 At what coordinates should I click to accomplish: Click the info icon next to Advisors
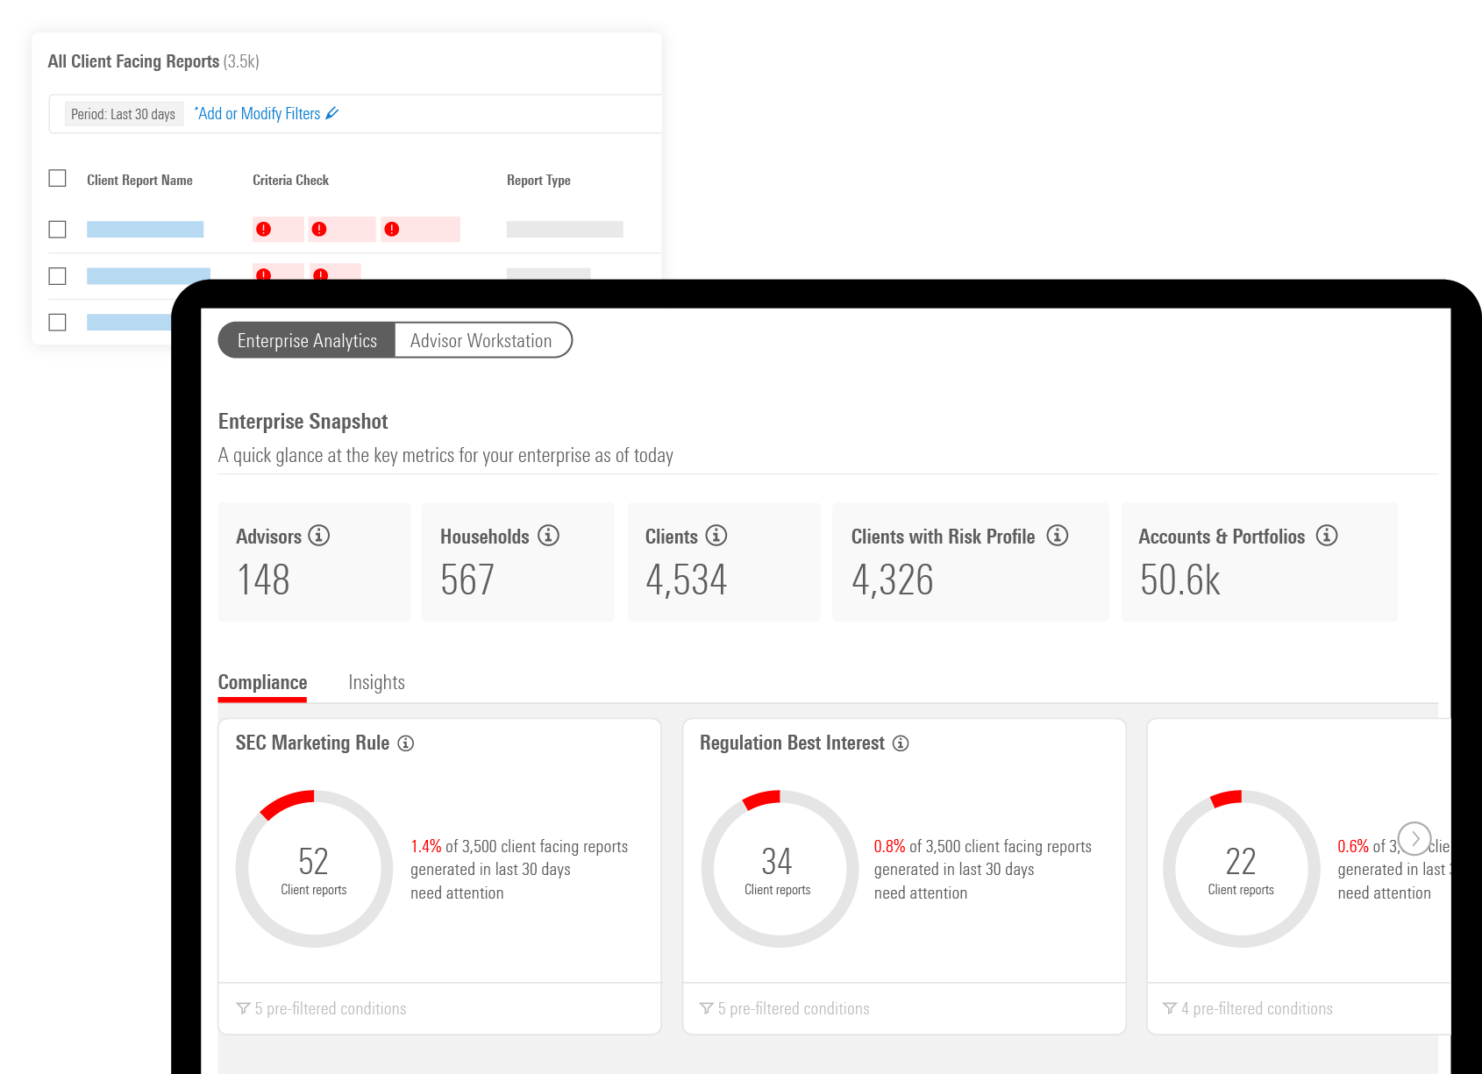point(319,536)
